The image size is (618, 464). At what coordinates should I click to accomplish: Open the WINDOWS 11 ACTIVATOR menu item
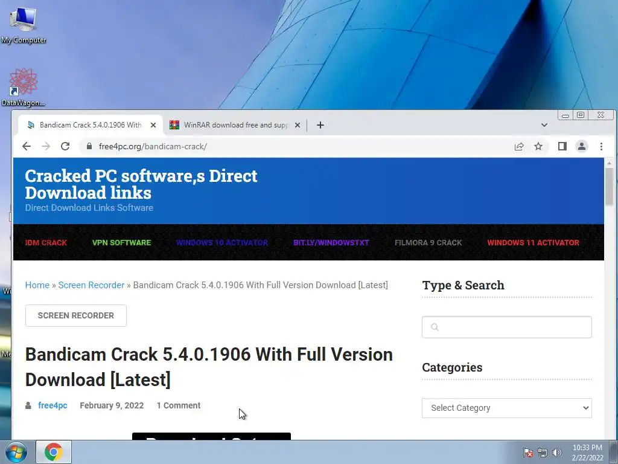[534, 243]
